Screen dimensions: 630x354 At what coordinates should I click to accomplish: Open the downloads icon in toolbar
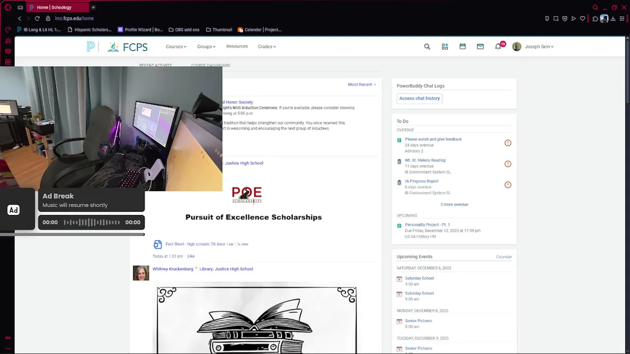pyautogui.click(x=613, y=19)
